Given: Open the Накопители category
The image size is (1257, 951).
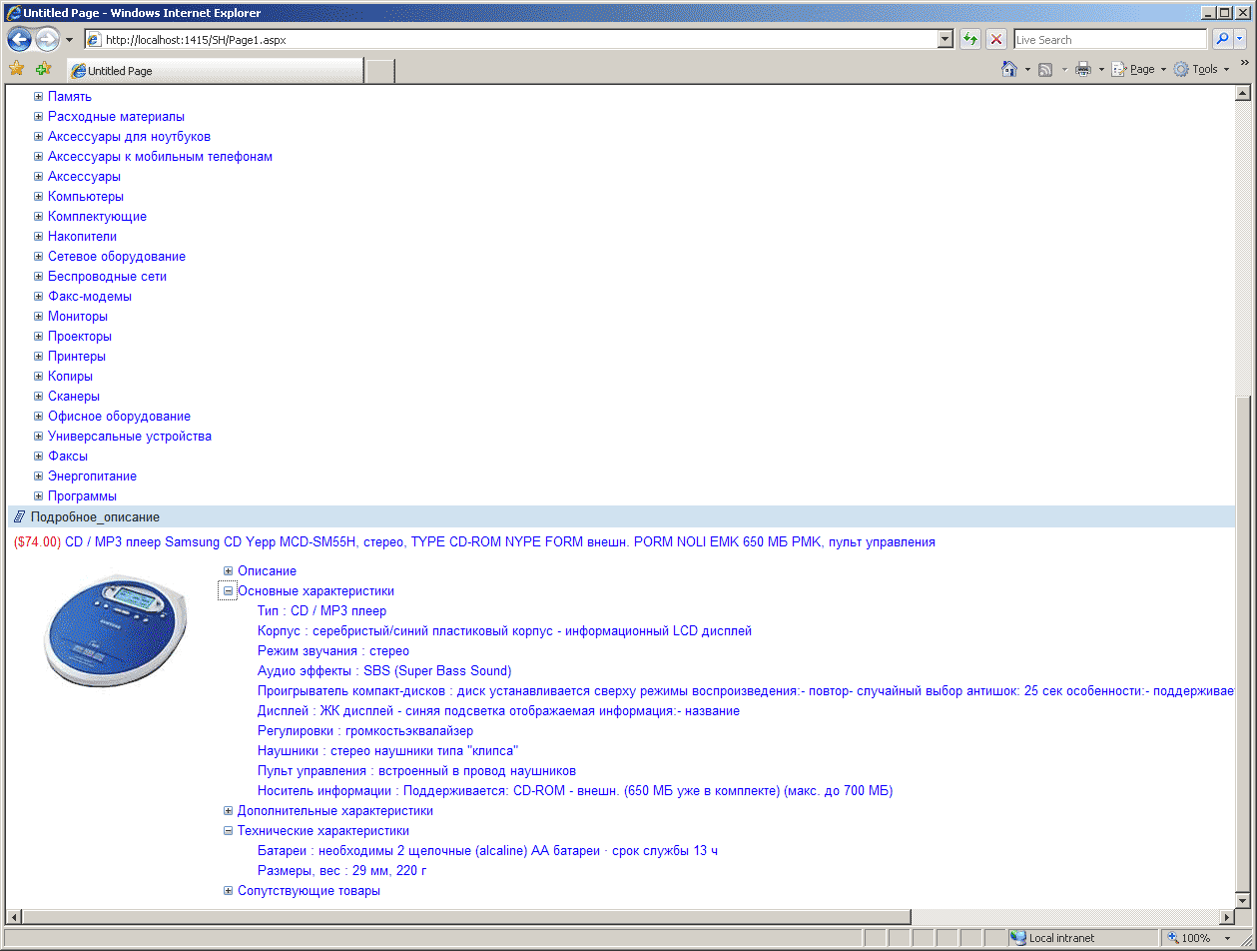Looking at the screenshot, I should click(x=82, y=237).
